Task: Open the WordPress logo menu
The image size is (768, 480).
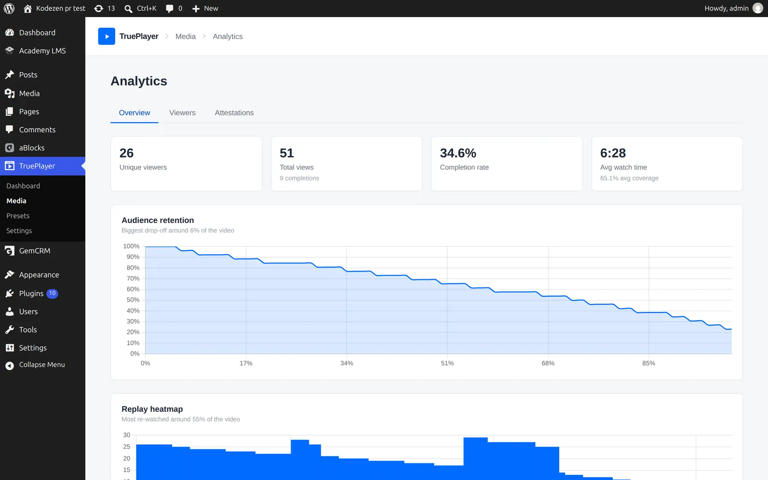Action: click(x=9, y=9)
